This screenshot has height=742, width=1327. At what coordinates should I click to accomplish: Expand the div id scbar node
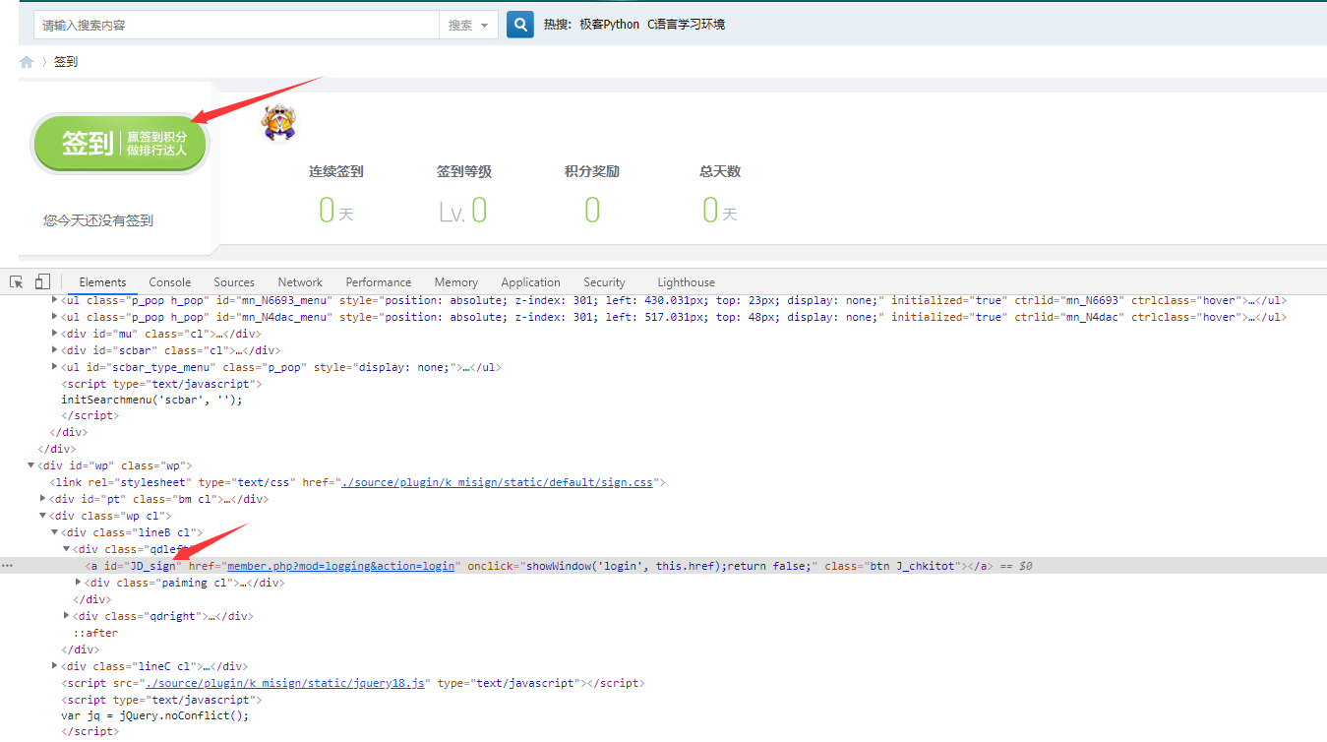pyautogui.click(x=54, y=350)
